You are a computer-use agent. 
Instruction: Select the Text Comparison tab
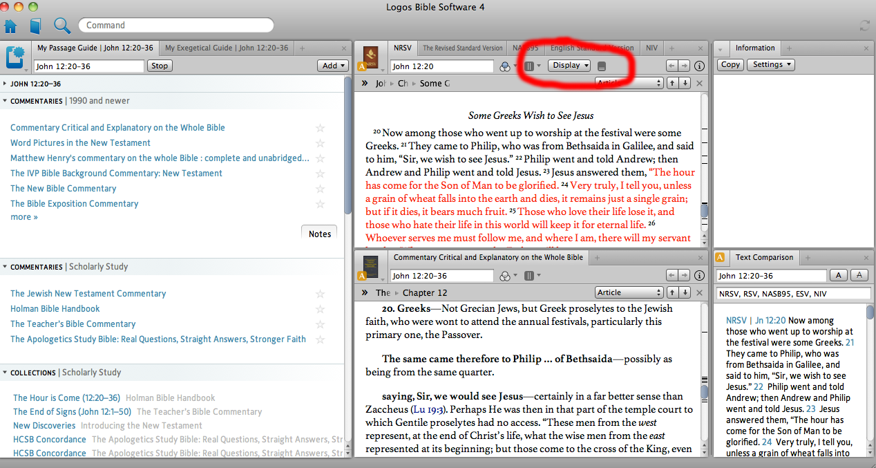pos(764,257)
